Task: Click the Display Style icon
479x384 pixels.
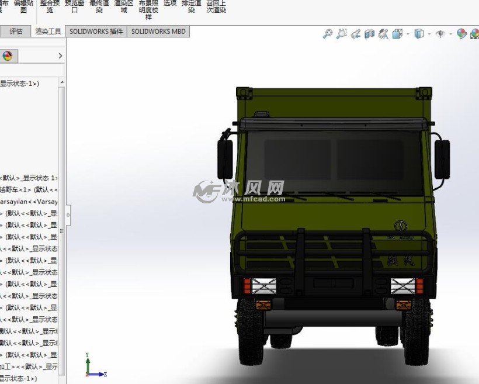Action: 419,34
